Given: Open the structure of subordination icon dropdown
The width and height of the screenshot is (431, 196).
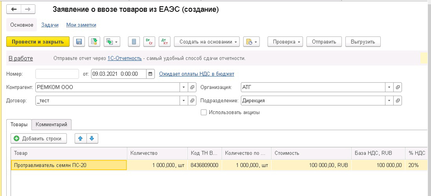Looking at the screenshot, I should [112, 42].
